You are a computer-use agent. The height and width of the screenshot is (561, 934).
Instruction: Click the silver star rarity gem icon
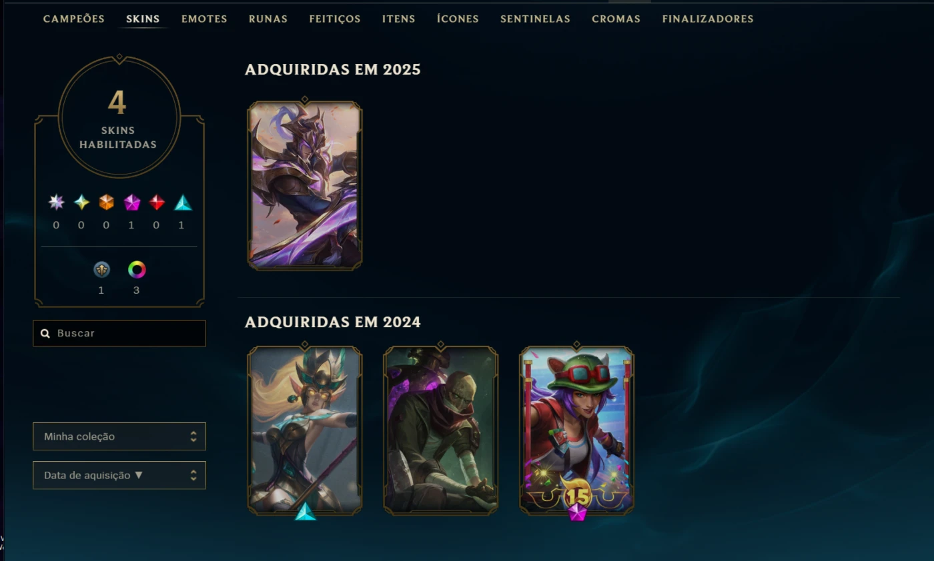click(56, 203)
